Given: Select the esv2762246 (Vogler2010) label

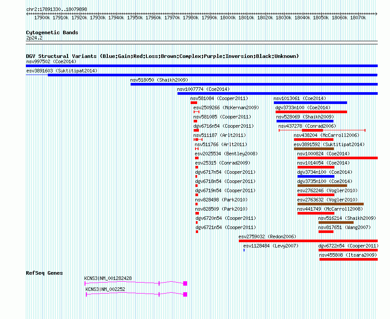Looking at the screenshot, I should (327, 190).
